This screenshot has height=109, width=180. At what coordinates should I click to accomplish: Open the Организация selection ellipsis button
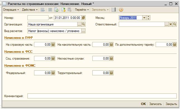tap(79, 24)
